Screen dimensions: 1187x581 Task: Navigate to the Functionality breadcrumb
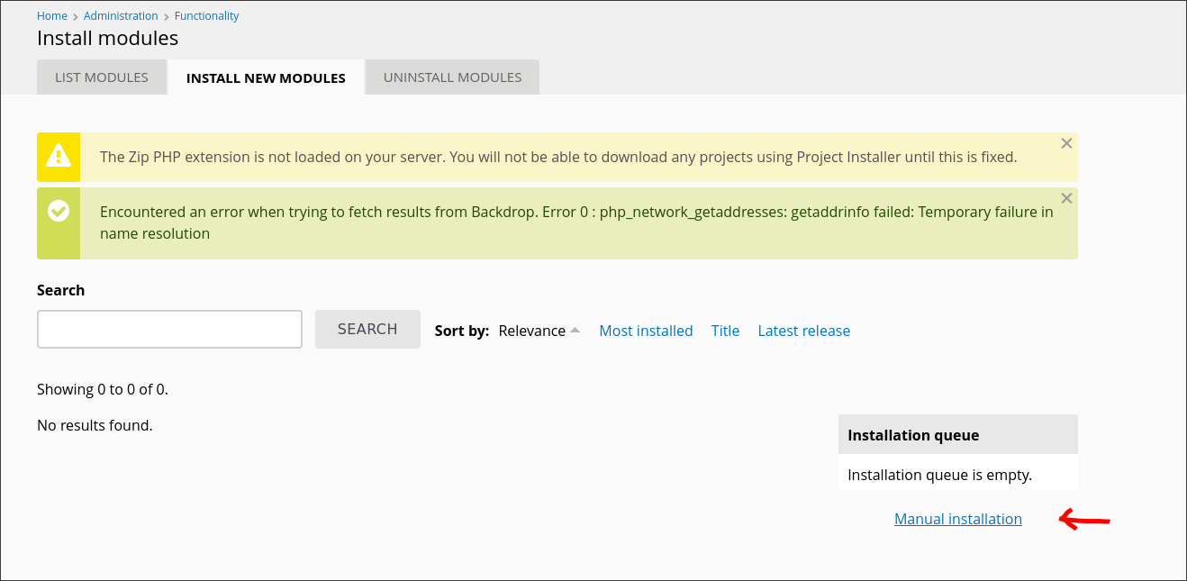tap(206, 16)
